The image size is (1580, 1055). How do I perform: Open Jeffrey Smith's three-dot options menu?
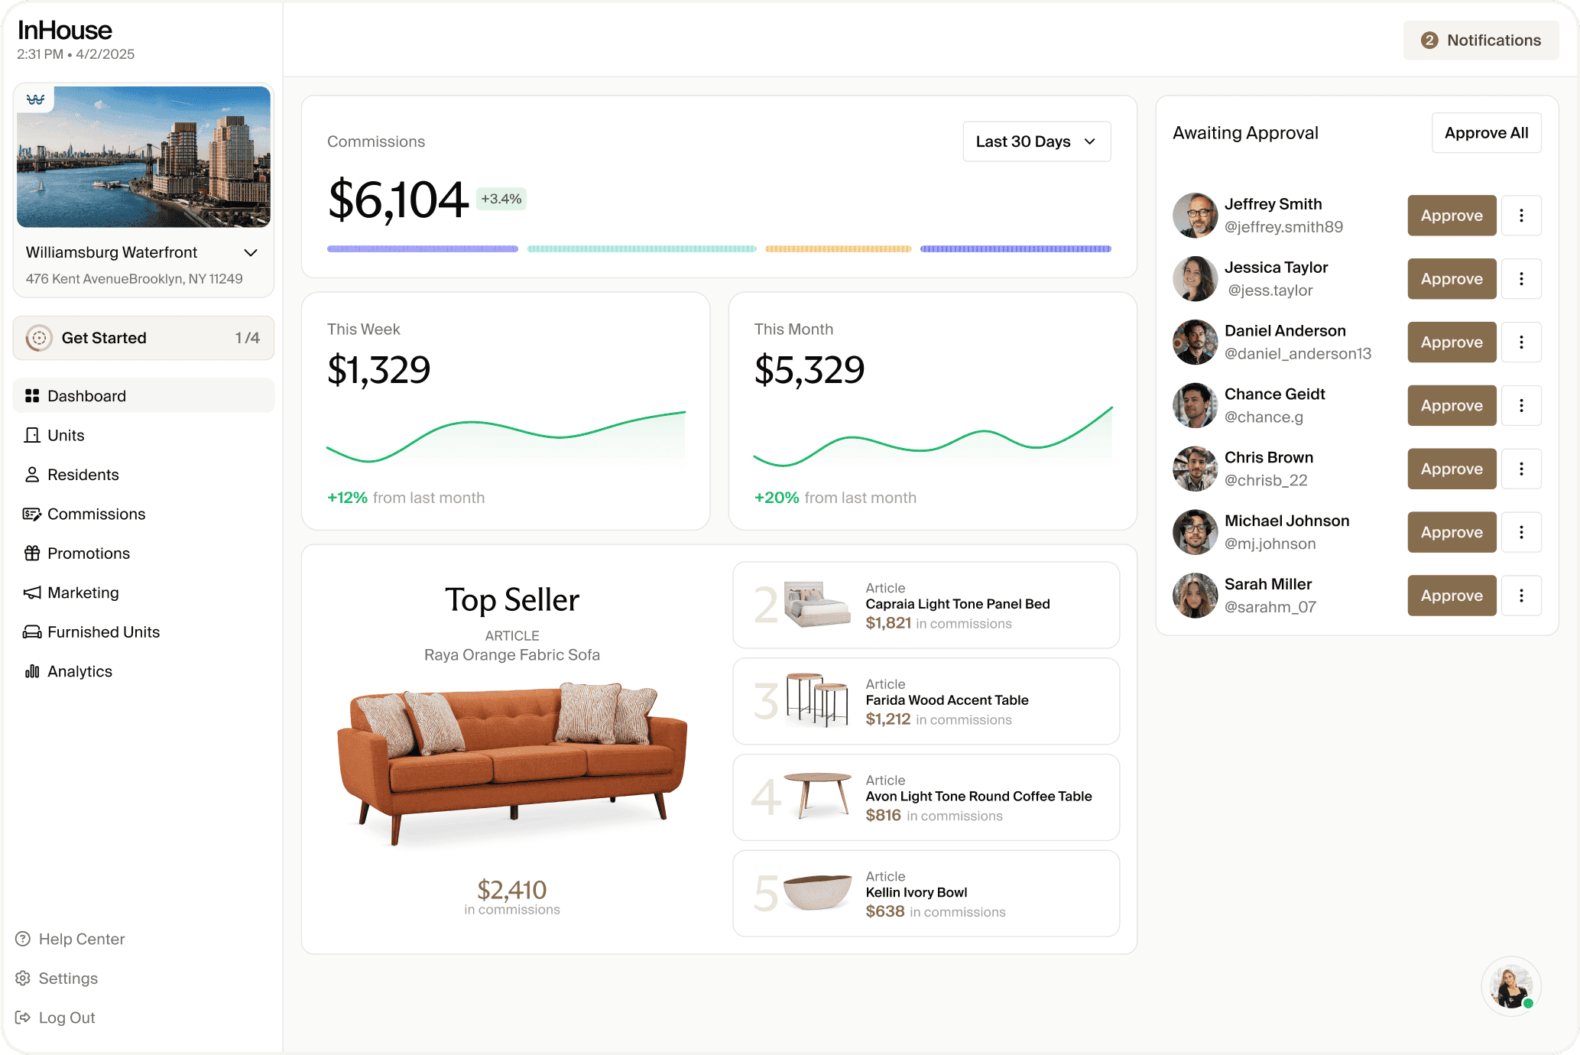[1521, 216]
